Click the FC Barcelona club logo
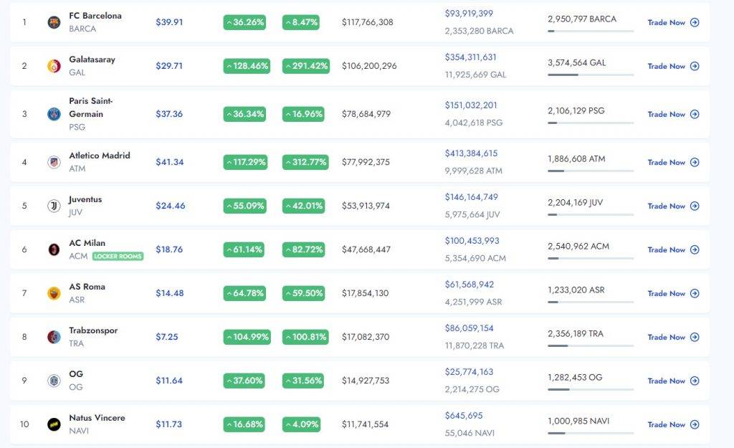Viewport: 734px width, 448px height. (54, 22)
